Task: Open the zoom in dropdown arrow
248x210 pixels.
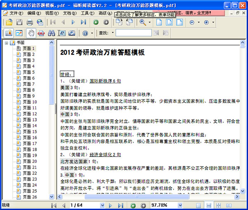Action: [213, 22]
